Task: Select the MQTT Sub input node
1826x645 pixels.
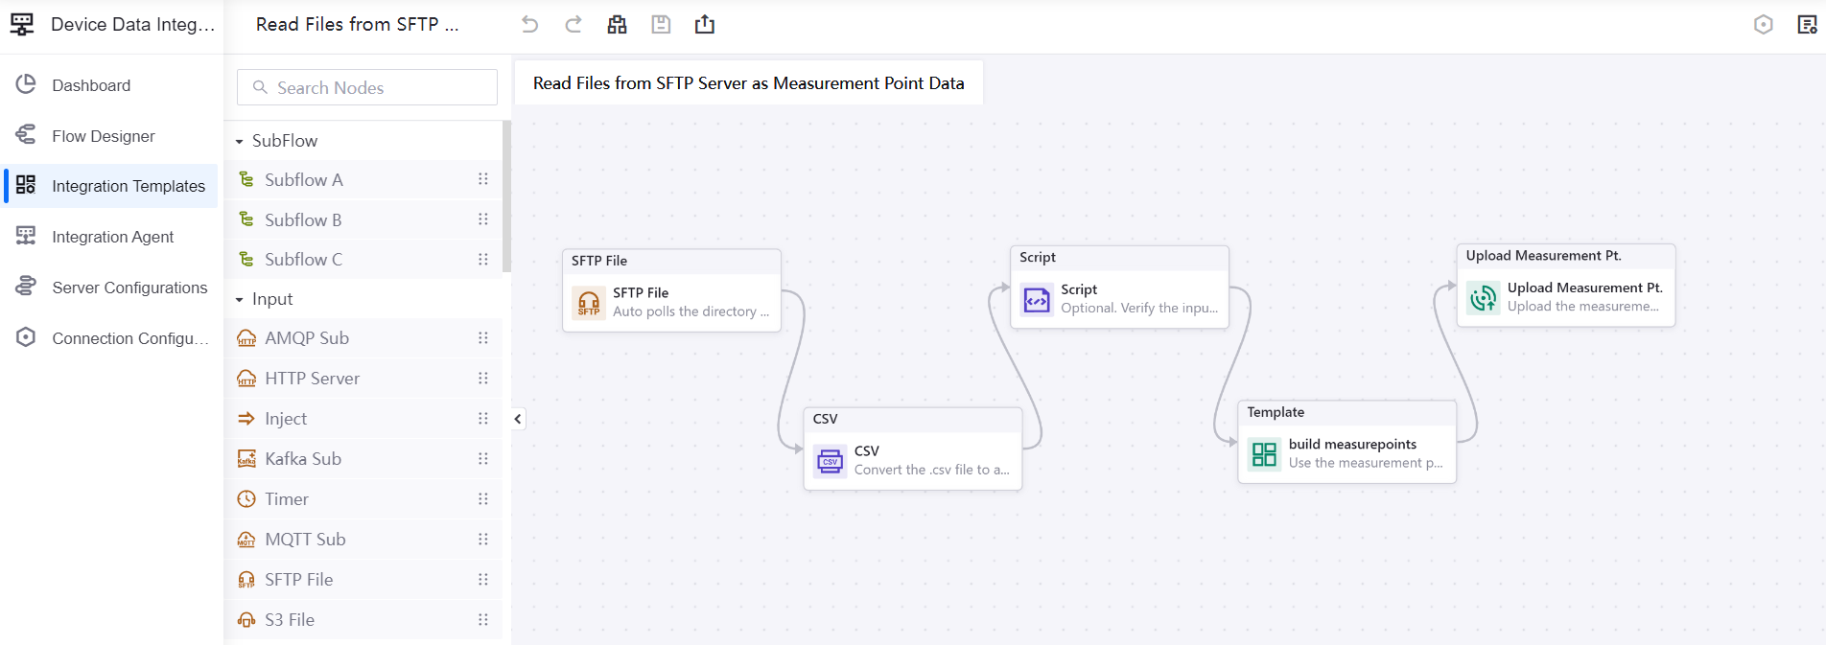Action: 305,540
